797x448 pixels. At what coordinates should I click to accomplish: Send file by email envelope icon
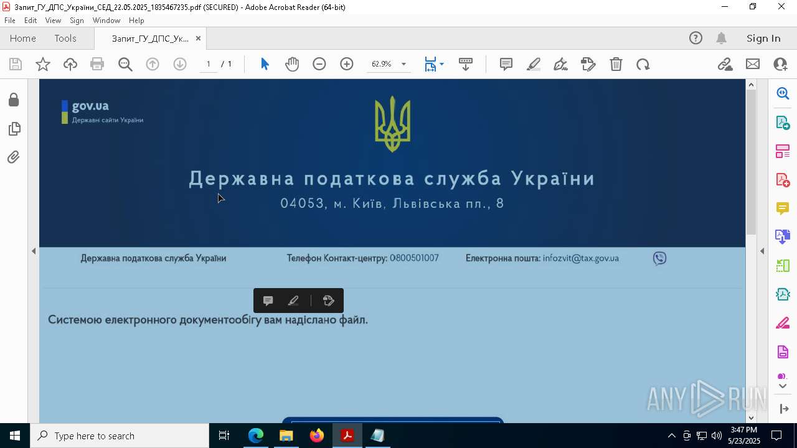[753, 64]
